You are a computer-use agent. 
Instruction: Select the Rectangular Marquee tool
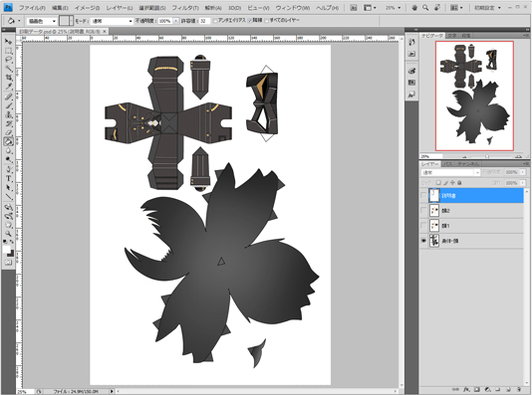[x=9, y=51]
